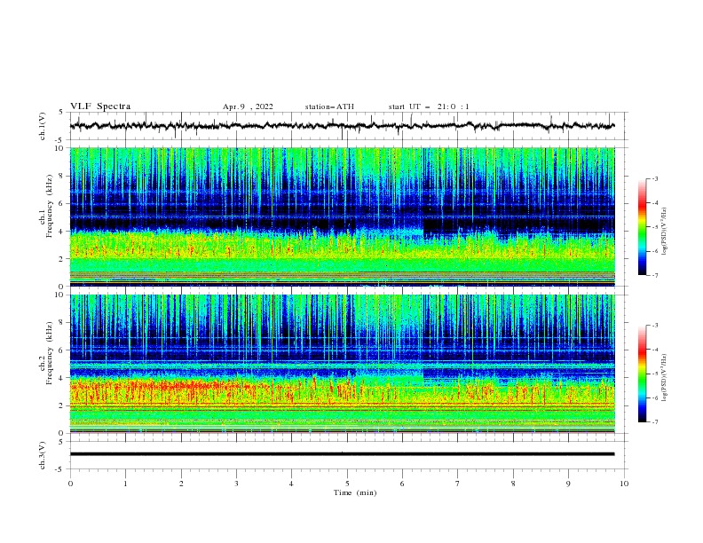This screenshot has width=703, height=543.
Task: Click time axis tick label "10" at right end
Action: [x=624, y=484]
